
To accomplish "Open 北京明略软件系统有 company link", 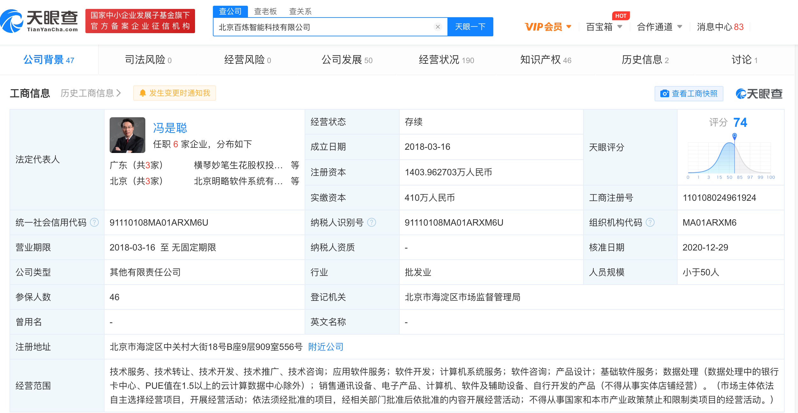I will tap(238, 181).
